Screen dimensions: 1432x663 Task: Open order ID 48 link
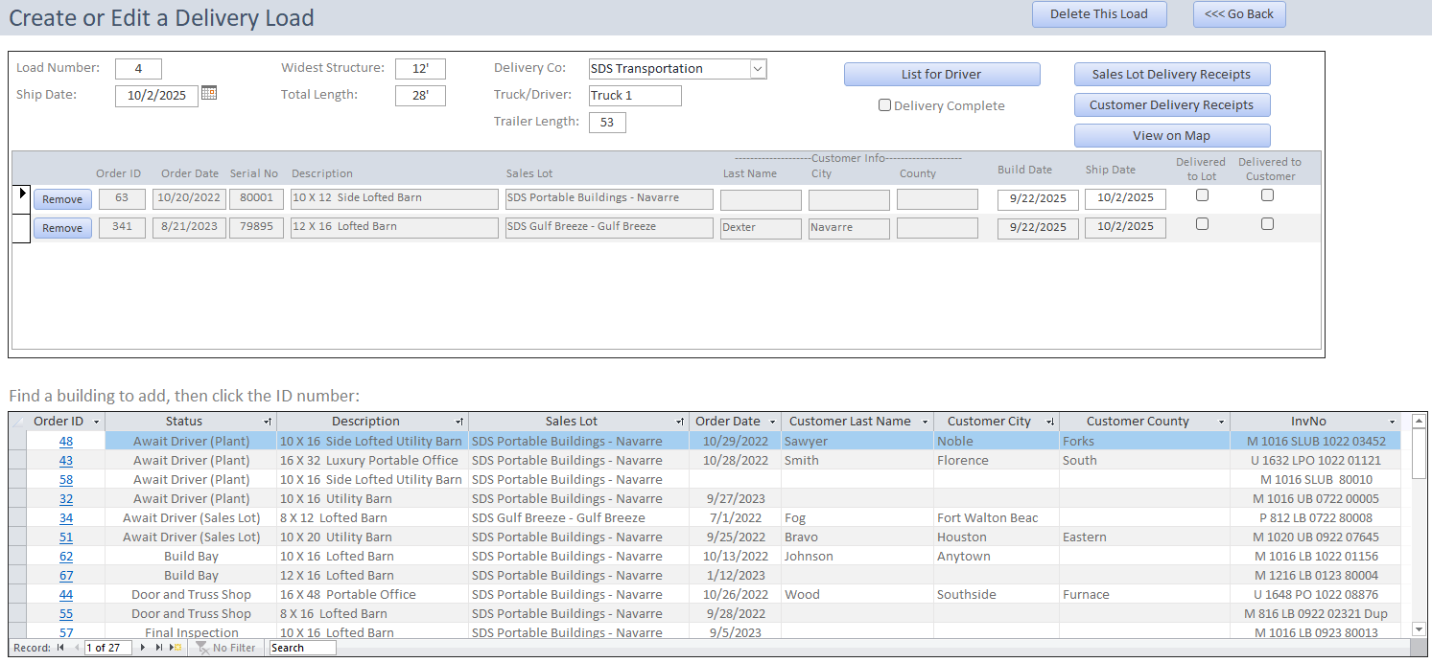coord(65,442)
